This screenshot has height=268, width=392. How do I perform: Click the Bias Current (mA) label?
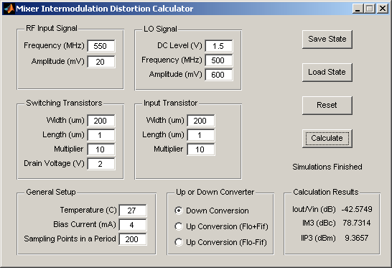[x=85, y=224]
